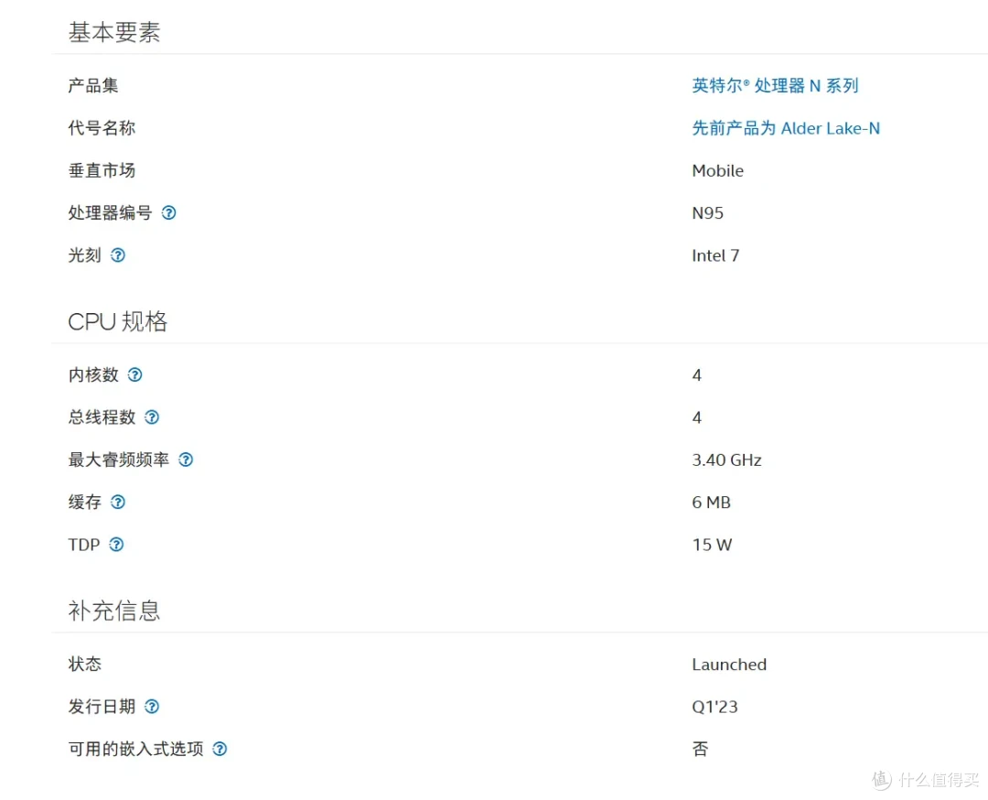Click the 光刻 label
Screen dimensions: 988x800
coord(84,255)
